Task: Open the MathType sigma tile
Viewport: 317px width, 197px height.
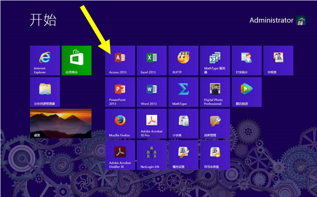Action: (x=183, y=92)
